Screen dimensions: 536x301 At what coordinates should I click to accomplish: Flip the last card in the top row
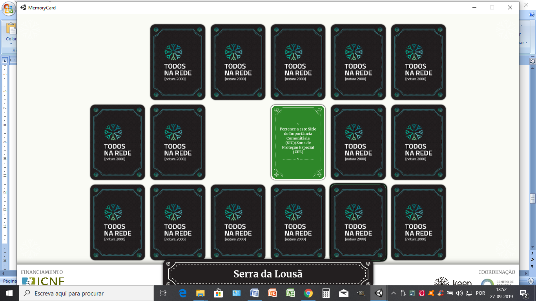418,62
